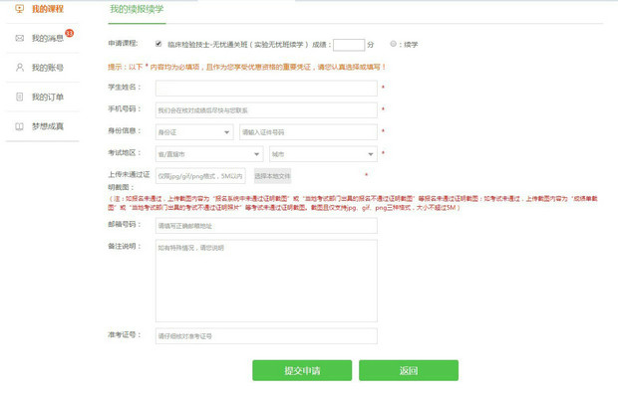Click the 学生姓名 input field
The height and width of the screenshot is (400, 618).
coord(265,88)
